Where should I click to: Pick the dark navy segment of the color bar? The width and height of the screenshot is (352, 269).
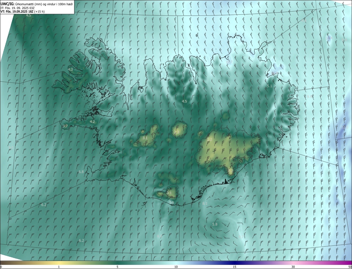click(x=235, y=263)
